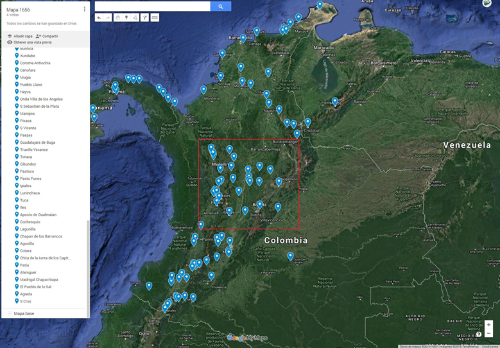
Task: Click the redo arrow in toolbar
Action: tap(107, 17)
